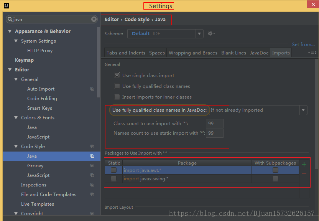This screenshot has height=221, width=319.
Task: Select HTTP Proxy in tree
Action: (40, 51)
